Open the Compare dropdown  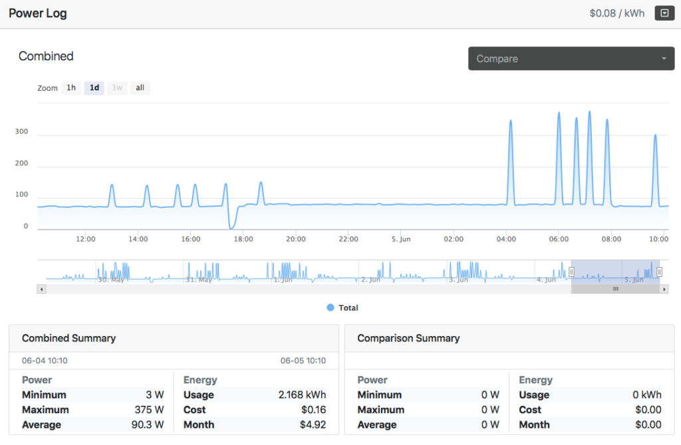(571, 58)
